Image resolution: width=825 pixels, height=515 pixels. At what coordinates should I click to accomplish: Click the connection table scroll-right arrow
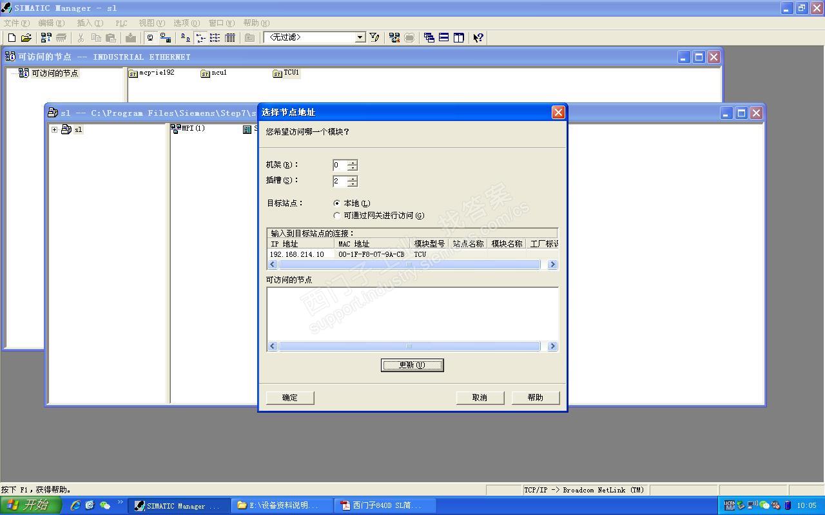(552, 265)
